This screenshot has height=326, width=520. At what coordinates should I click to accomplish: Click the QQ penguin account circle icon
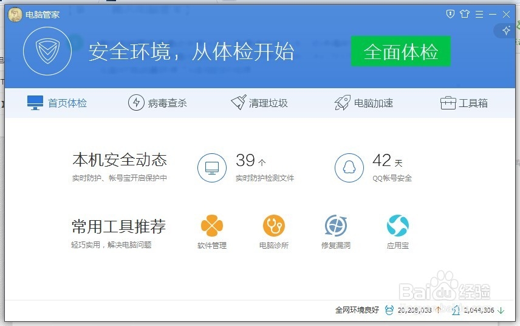click(349, 168)
